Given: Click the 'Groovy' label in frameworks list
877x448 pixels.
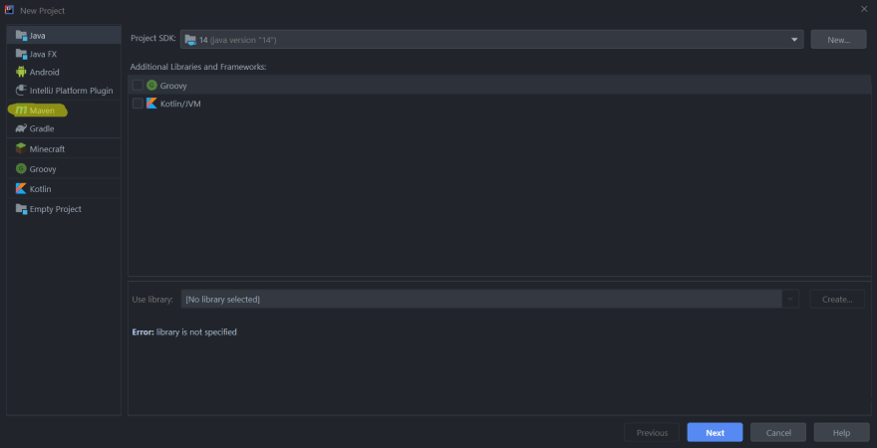Looking at the screenshot, I should click(x=173, y=86).
